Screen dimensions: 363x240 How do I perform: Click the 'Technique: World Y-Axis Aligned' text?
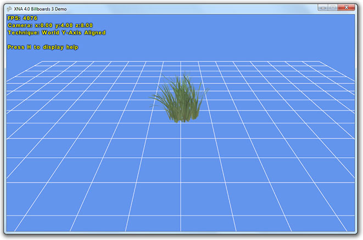(x=57, y=33)
